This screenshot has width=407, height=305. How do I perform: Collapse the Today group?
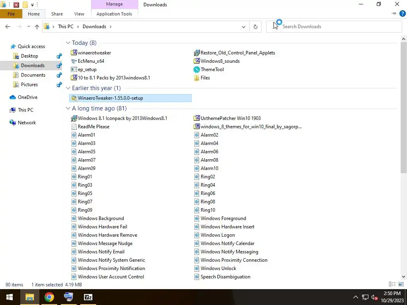point(68,43)
